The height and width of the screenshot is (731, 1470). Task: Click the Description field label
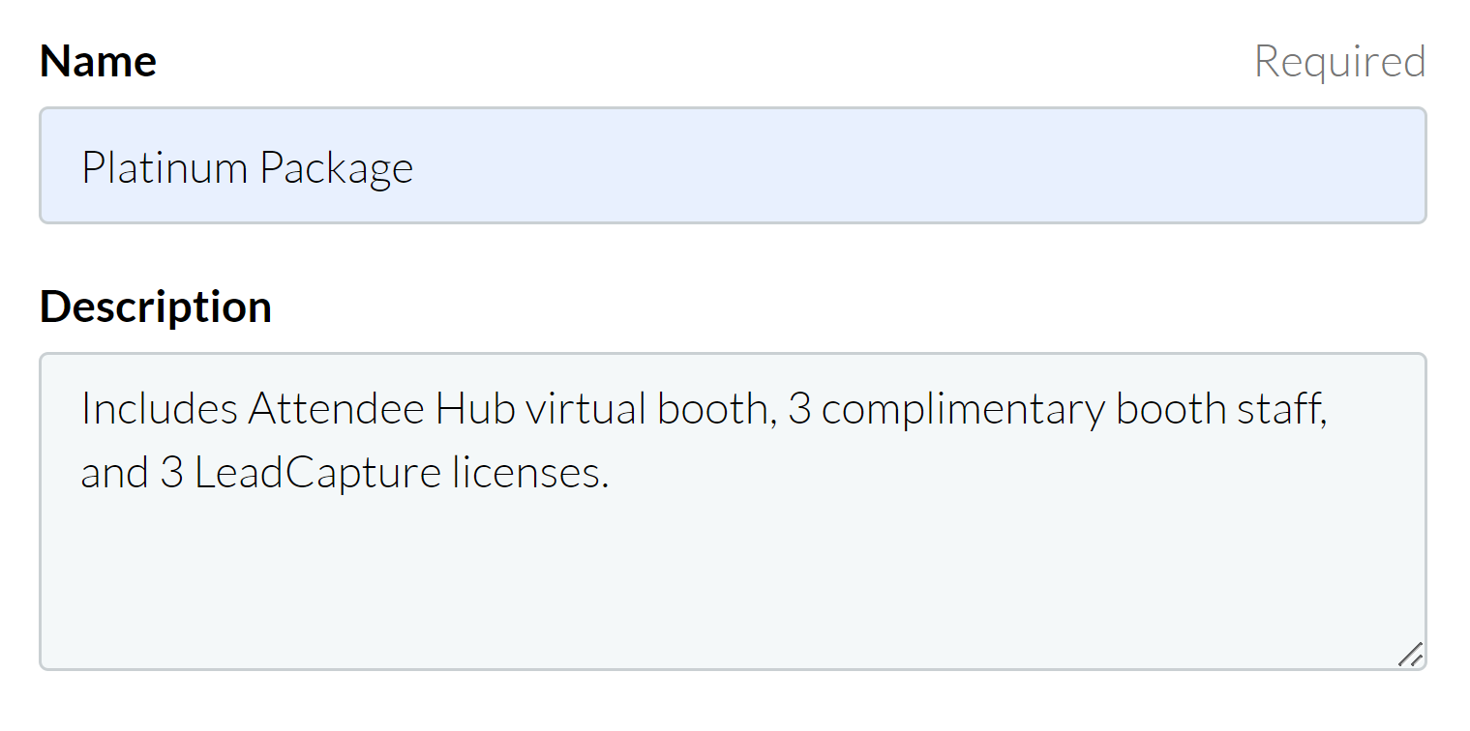(x=155, y=306)
